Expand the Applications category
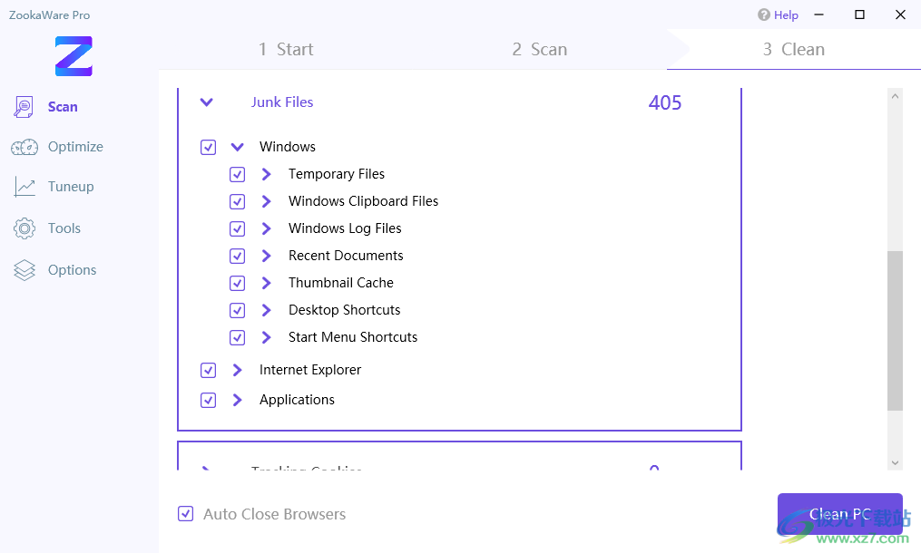The width and height of the screenshot is (921, 553). click(x=237, y=400)
